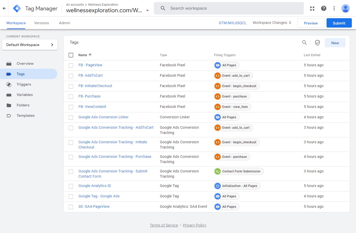Check the box for FB- AddToCart
356x233 pixels.
[71, 76]
